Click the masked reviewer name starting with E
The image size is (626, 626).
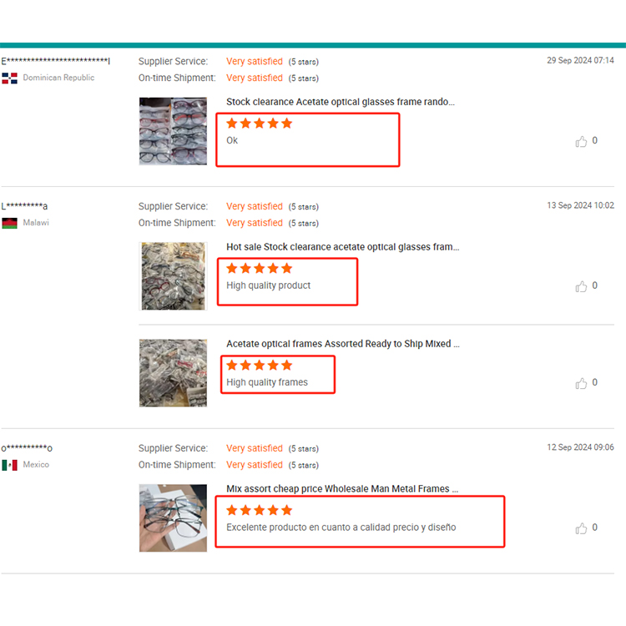pyautogui.click(x=55, y=61)
